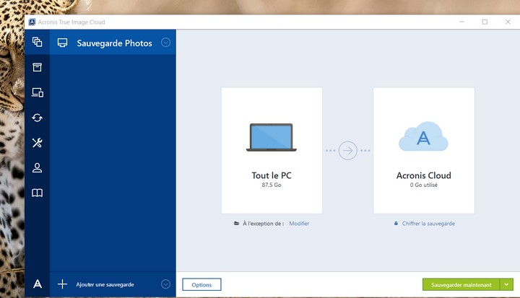520x298 pixels.
Task: Click the '87,5 Go' size text
Action: [x=272, y=185]
